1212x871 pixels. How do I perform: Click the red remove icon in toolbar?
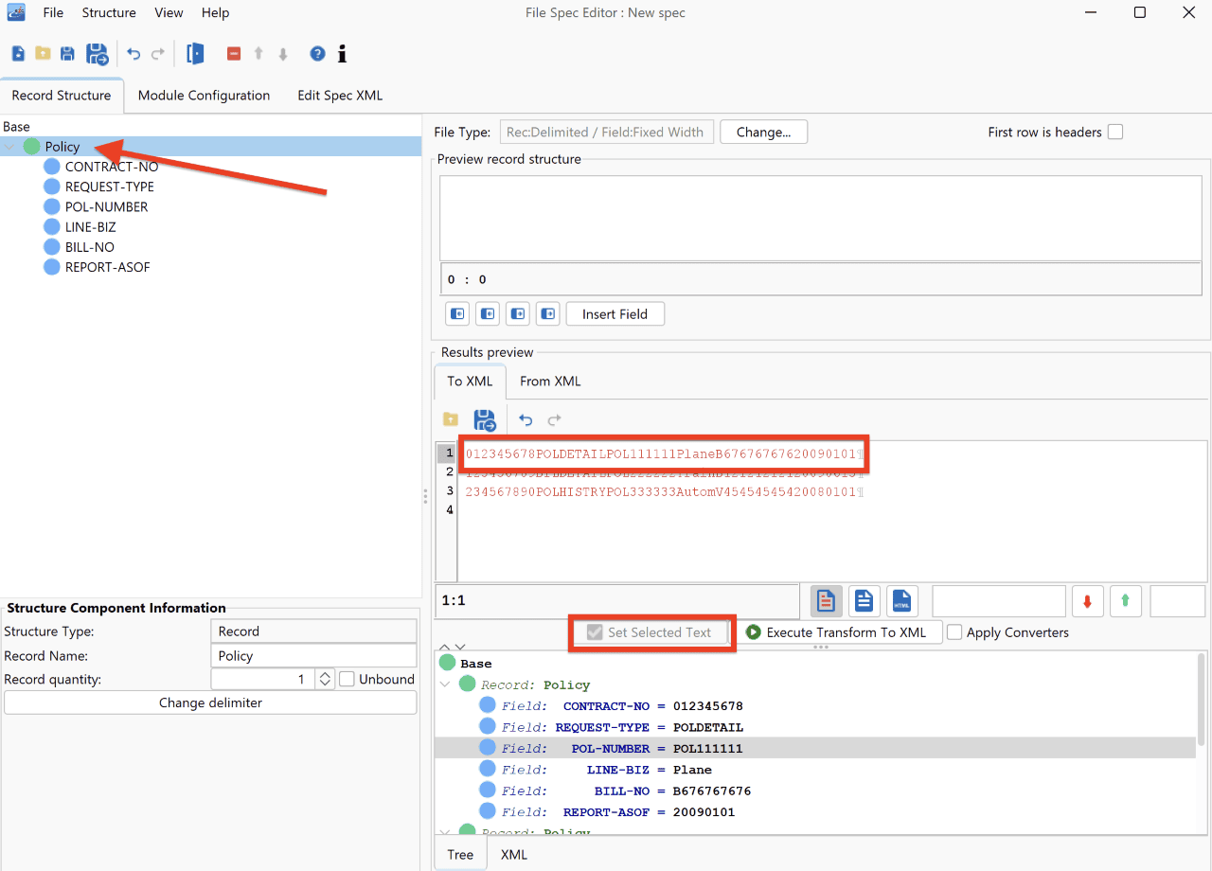tap(234, 54)
